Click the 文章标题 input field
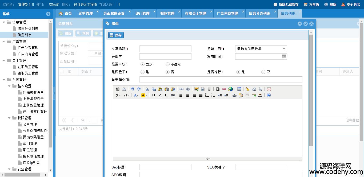364x177 pixels. click(165, 49)
